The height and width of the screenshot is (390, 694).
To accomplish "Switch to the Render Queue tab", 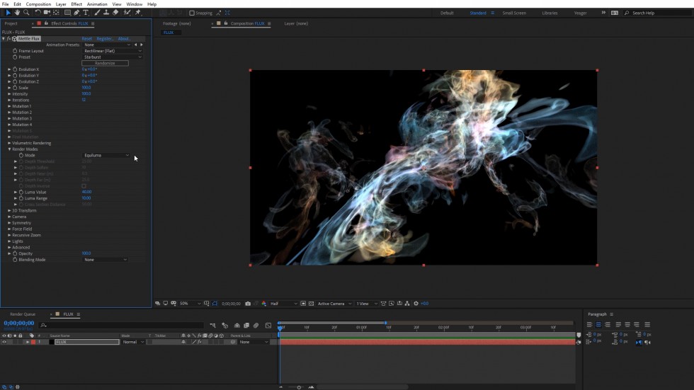I will click(22, 314).
